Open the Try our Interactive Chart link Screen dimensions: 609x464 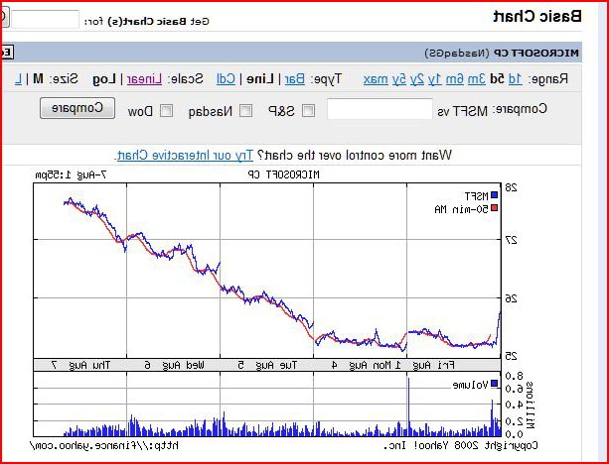point(185,156)
